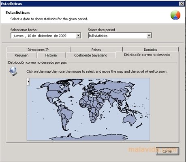Viewport: 186px width, 162px height.
Task: Click the '2009' year in date field
Action: pos(62,36)
